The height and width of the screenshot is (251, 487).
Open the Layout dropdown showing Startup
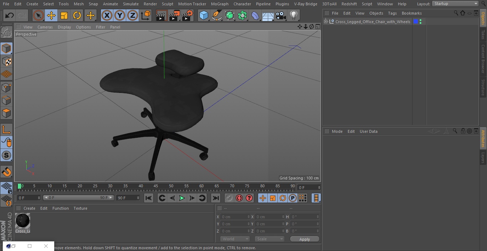456,4
